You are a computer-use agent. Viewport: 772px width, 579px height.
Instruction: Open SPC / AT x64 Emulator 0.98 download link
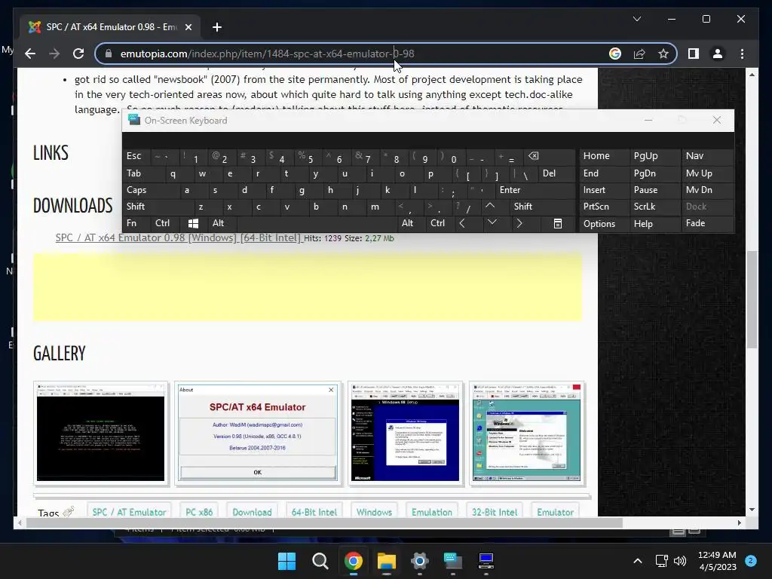(178, 237)
